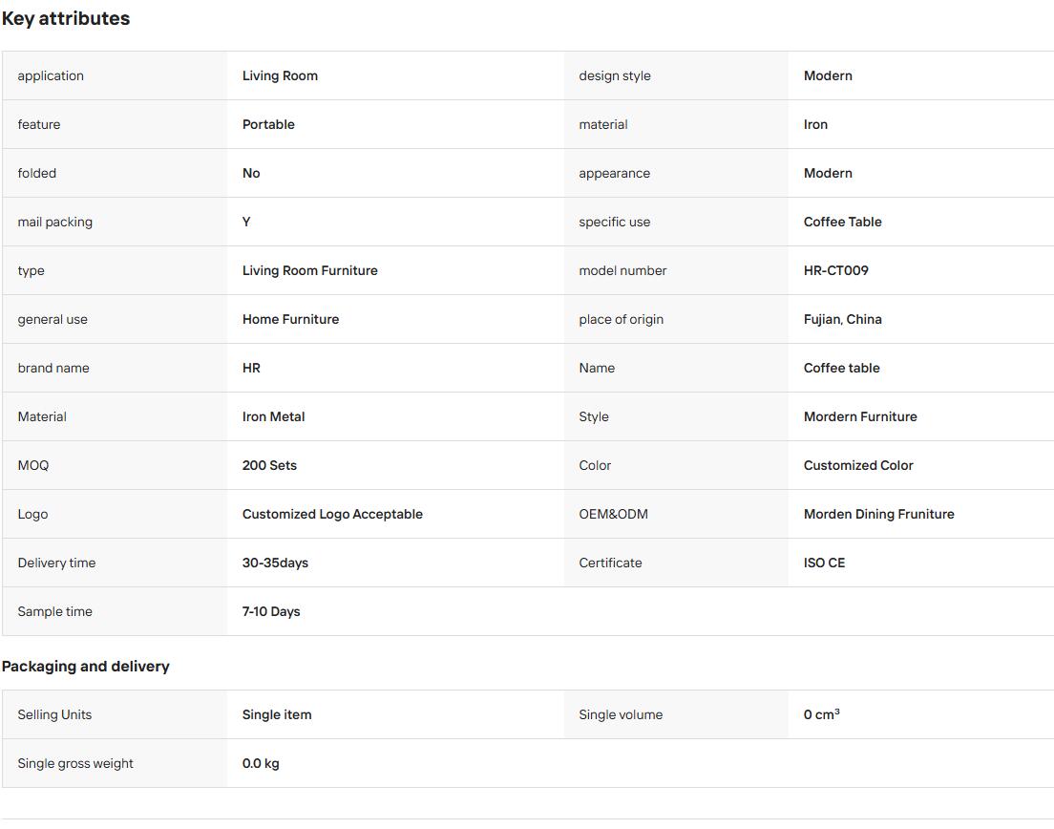Select the Iron Metal material value

pos(273,416)
